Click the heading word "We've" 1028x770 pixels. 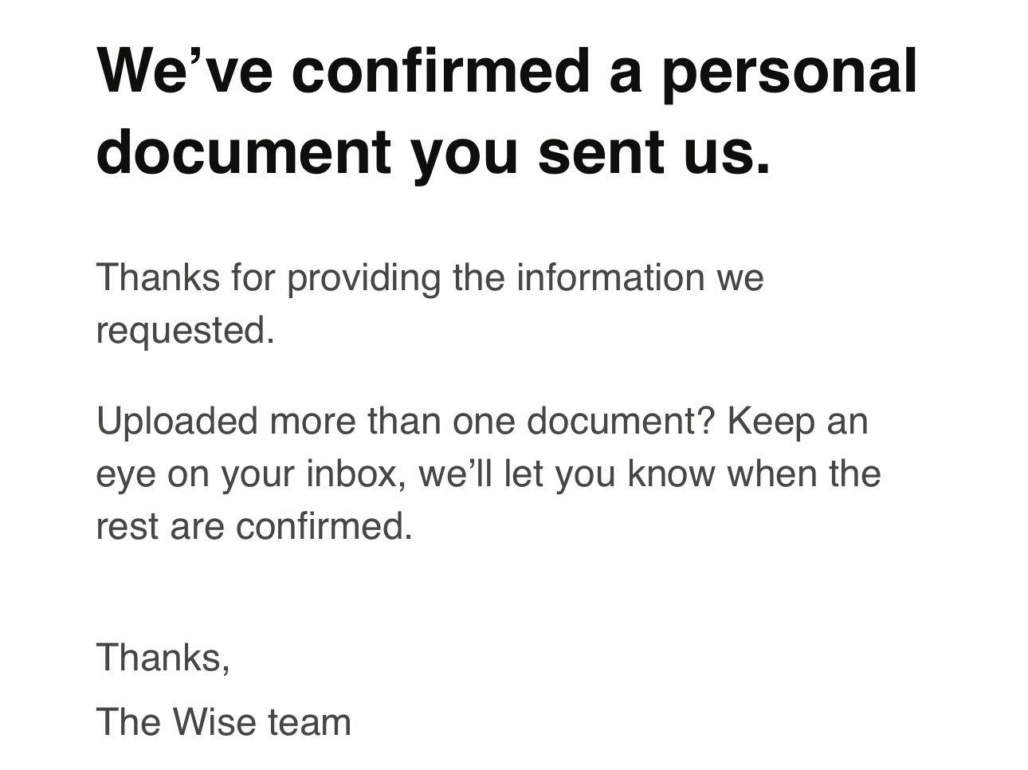[184, 69]
